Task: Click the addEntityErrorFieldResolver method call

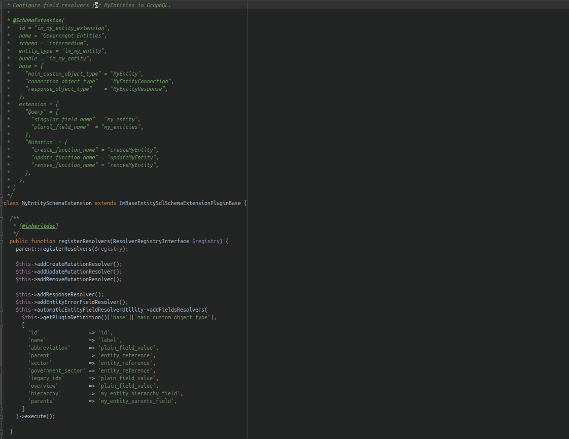Action: click(78, 302)
